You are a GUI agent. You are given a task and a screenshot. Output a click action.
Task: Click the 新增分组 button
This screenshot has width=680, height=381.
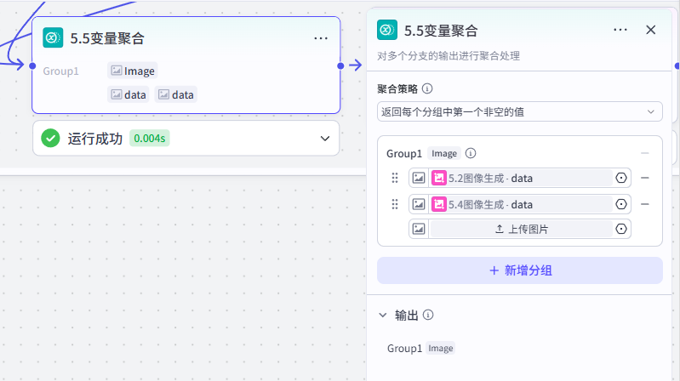pyautogui.click(x=519, y=270)
